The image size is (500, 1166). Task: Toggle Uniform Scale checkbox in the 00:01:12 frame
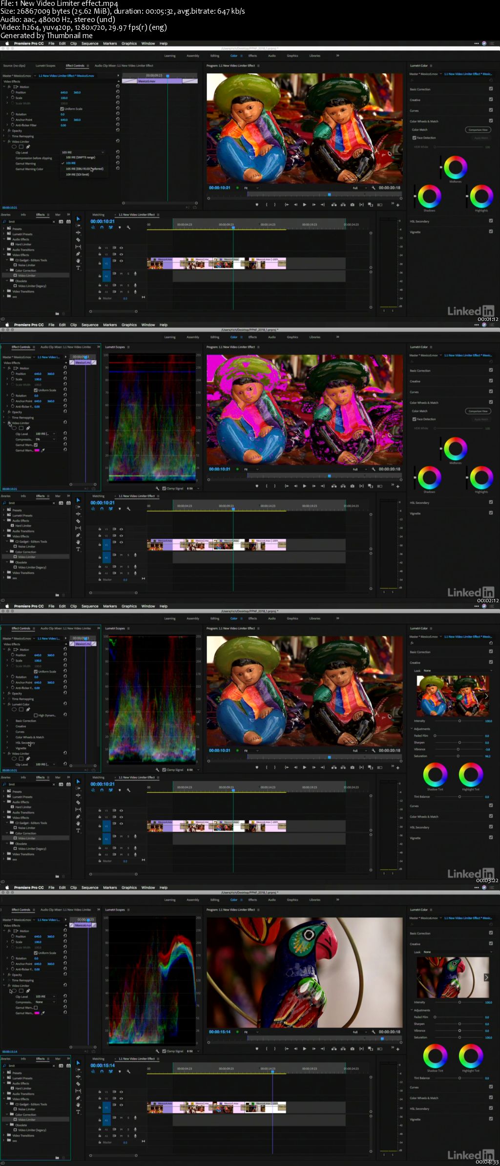62,109
